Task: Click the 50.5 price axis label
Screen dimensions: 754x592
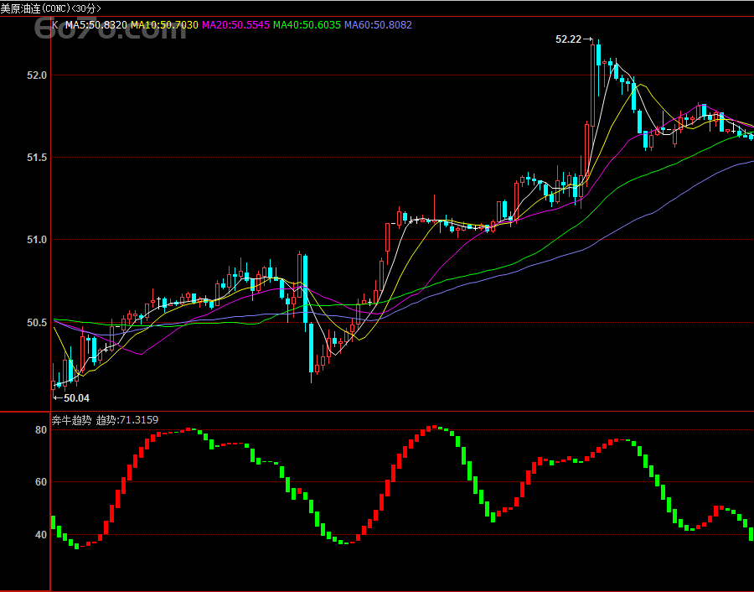Action: coord(37,323)
